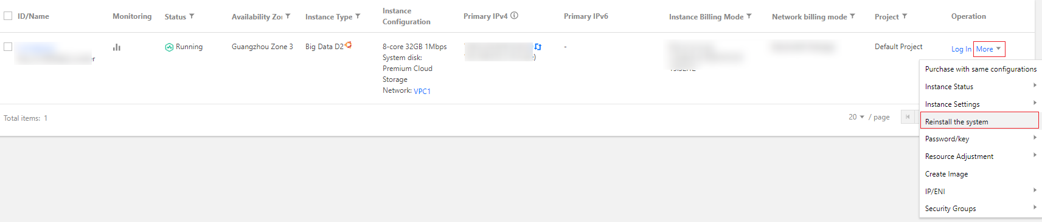Tick the select-all checkbox in header
The height and width of the screenshot is (222, 1042).
pyautogui.click(x=8, y=16)
